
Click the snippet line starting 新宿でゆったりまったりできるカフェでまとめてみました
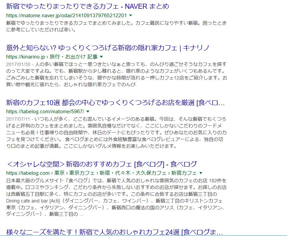point(116,23)
